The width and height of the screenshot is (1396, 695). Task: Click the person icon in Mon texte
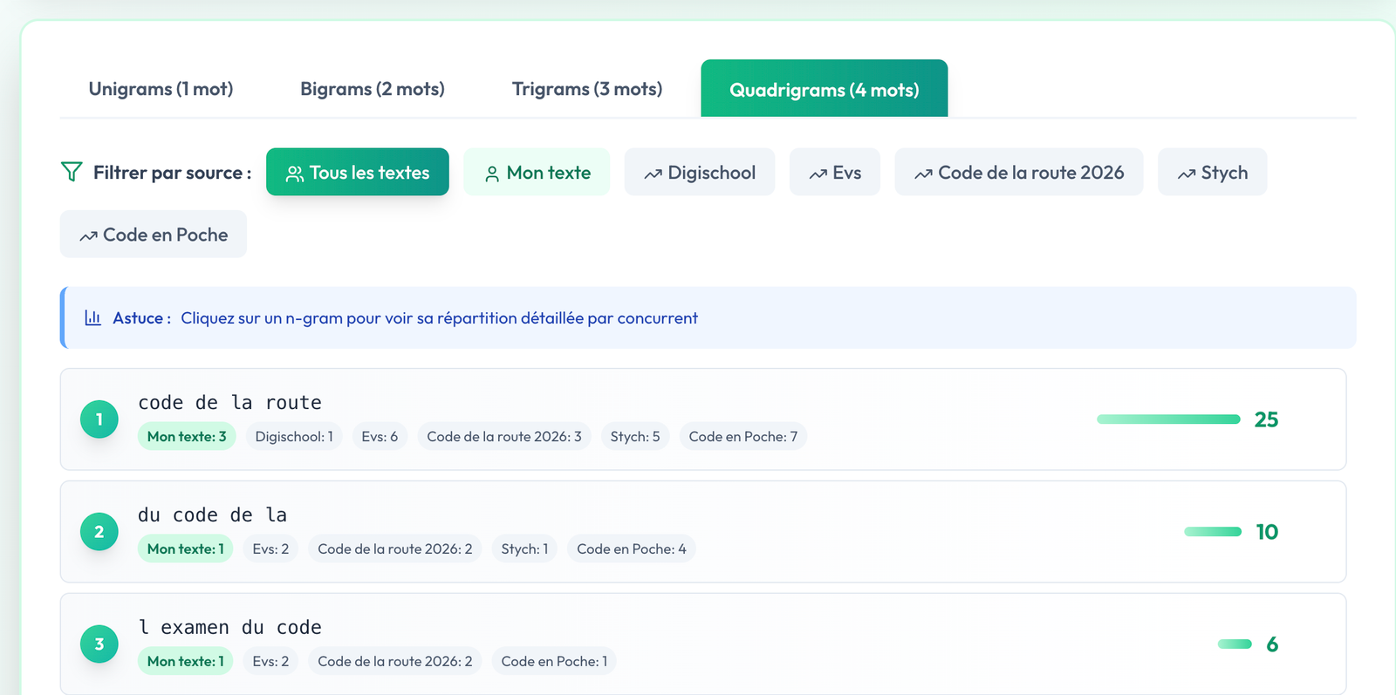tap(492, 174)
